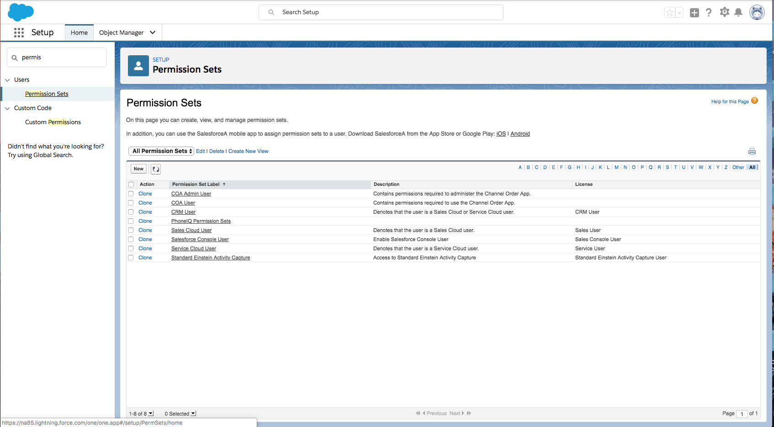Click the printable view printer icon
774x427 pixels.
point(752,152)
